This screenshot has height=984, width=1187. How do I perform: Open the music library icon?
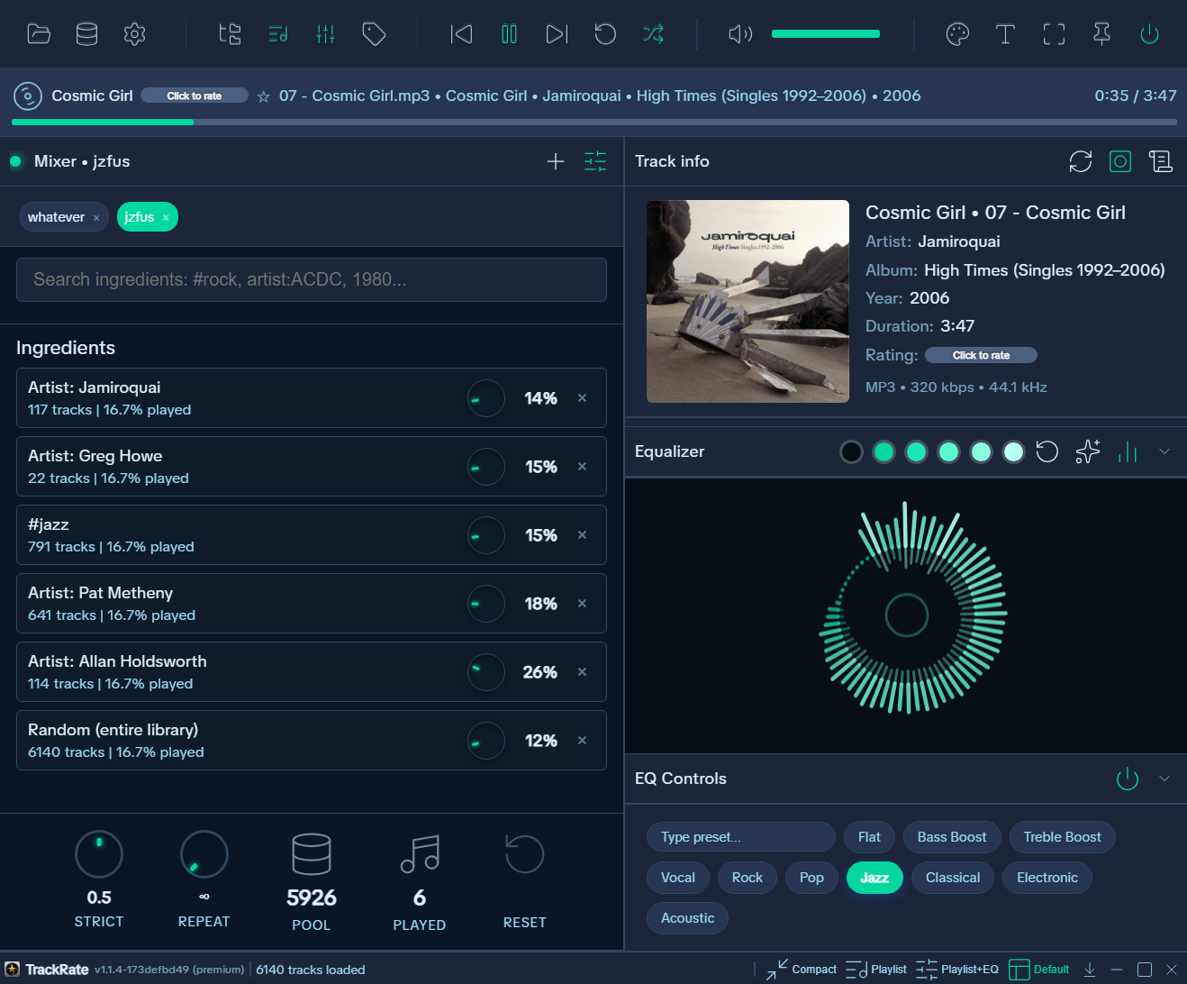[x=86, y=33]
